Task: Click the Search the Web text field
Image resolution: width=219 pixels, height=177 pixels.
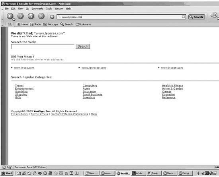Action: coord(43,46)
